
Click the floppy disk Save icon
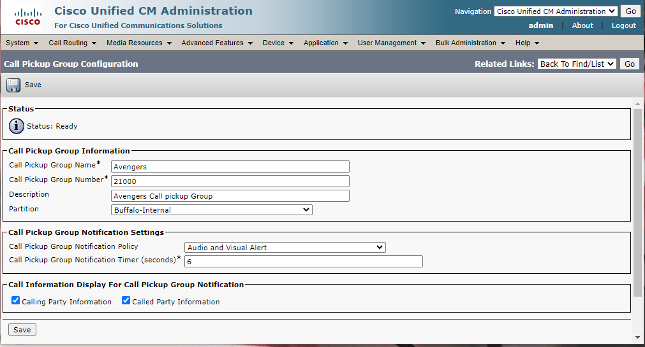(13, 85)
